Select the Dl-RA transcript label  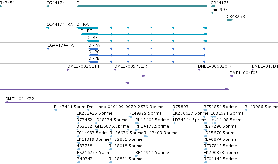(83, 25)
